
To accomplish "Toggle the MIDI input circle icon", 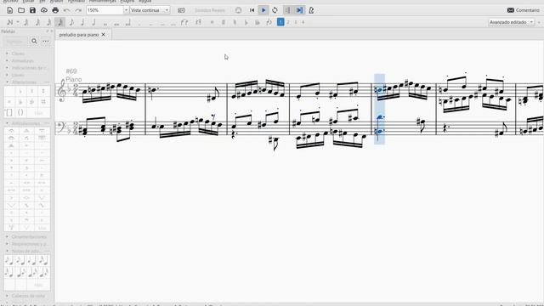I will [x=238, y=10].
